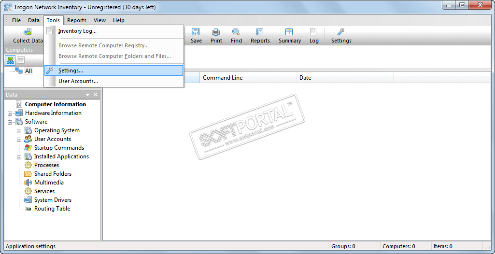Click the Hardware Information monitor icon
Screen dimensions: 495x254
[19, 113]
